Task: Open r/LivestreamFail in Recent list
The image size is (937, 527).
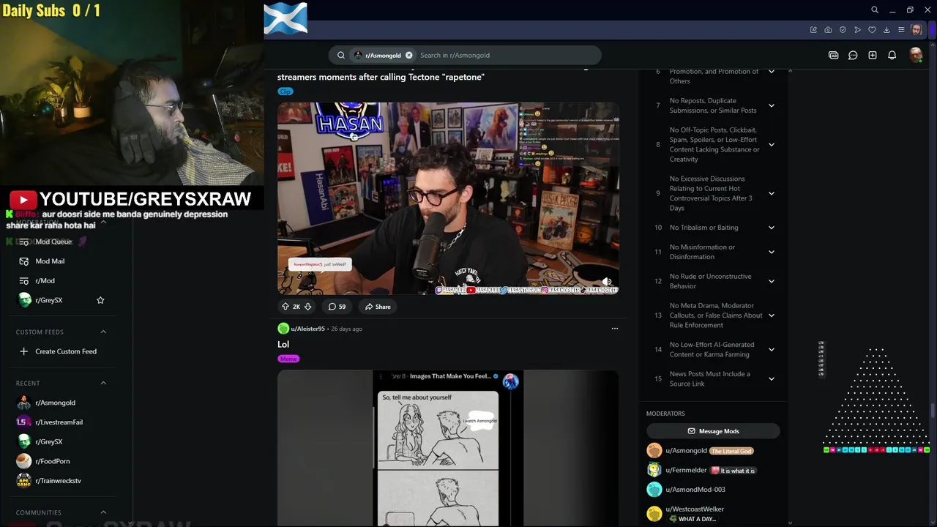Action: (x=59, y=422)
